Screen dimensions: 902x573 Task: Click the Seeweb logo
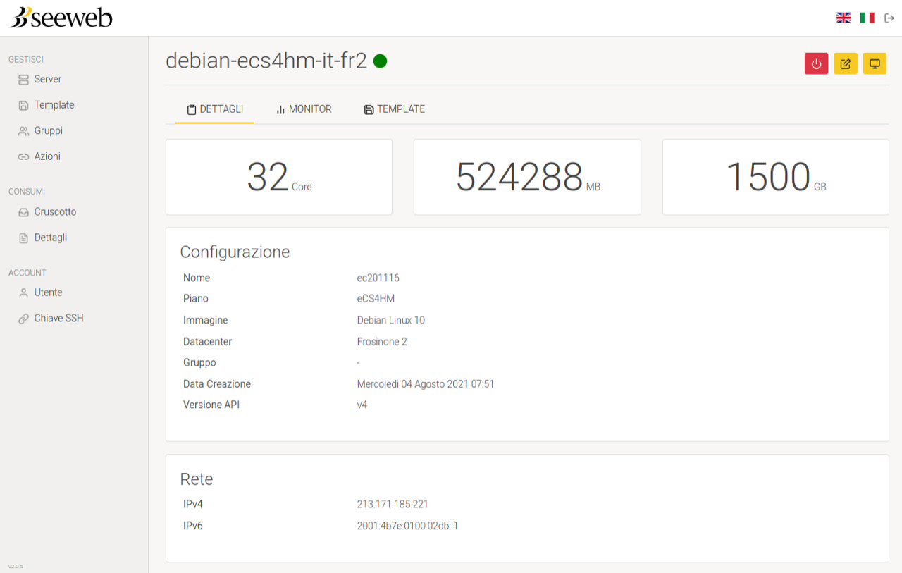[x=61, y=18]
